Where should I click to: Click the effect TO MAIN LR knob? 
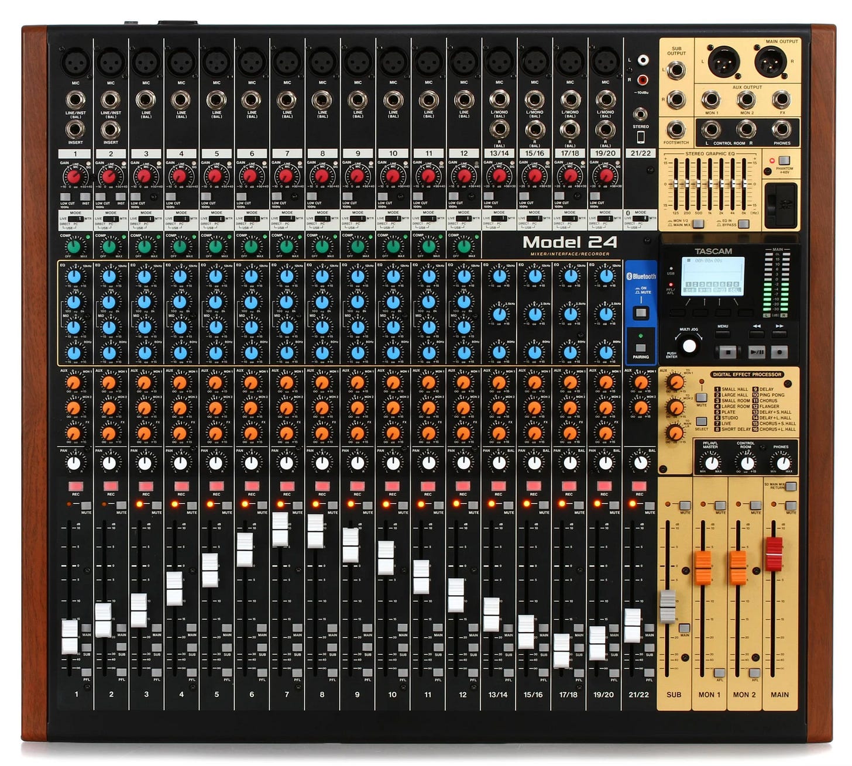tap(675, 433)
